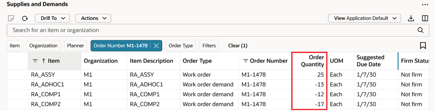Open the column layout panel icon
434x111 pixels.
click(425, 18)
